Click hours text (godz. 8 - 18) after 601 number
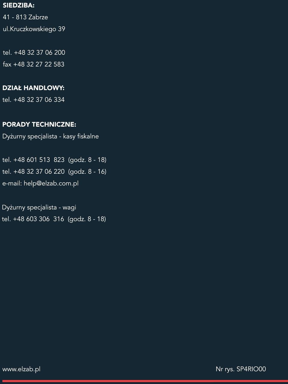This screenshot has height=384, width=288. (87, 160)
